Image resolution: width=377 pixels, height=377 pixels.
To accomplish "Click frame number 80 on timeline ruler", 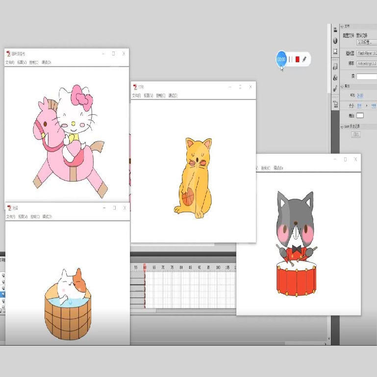I will [x=181, y=267].
